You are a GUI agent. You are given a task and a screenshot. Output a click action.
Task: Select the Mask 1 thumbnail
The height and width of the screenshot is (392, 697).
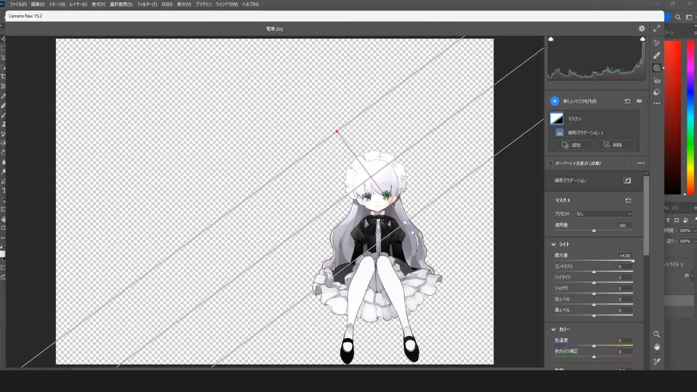(x=557, y=119)
